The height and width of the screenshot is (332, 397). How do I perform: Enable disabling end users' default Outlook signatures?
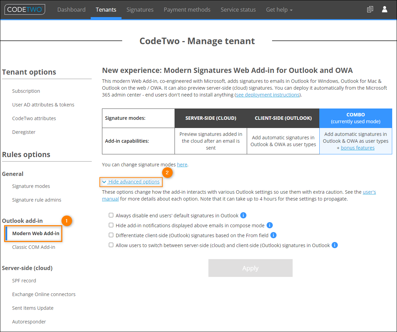pos(111,215)
